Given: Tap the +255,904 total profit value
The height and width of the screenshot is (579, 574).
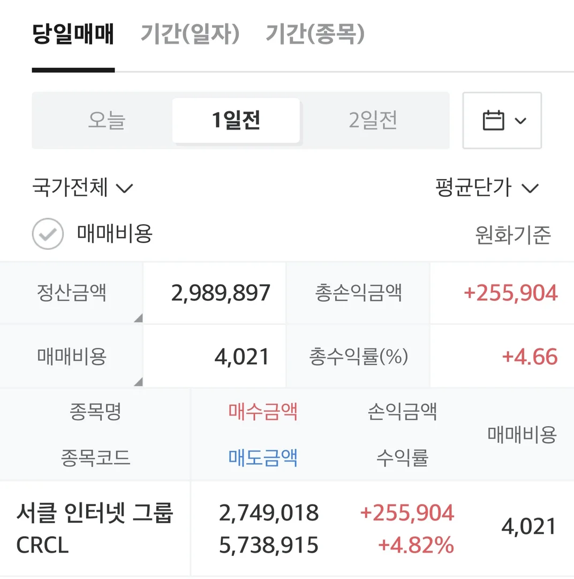Looking at the screenshot, I should pyautogui.click(x=510, y=293).
